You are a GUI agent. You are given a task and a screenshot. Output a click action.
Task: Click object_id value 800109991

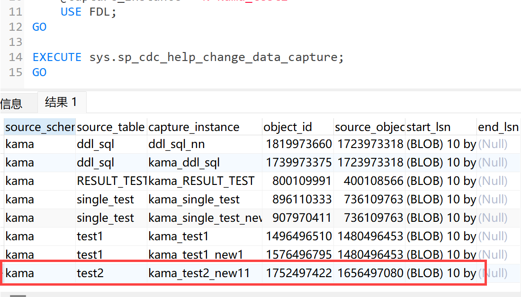coord(302,181)
